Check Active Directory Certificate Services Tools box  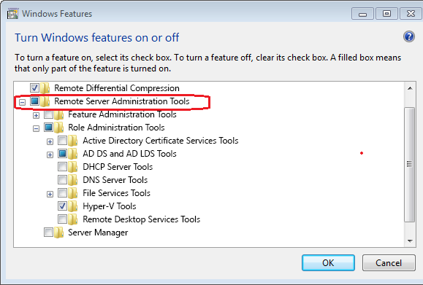[62, 140]
